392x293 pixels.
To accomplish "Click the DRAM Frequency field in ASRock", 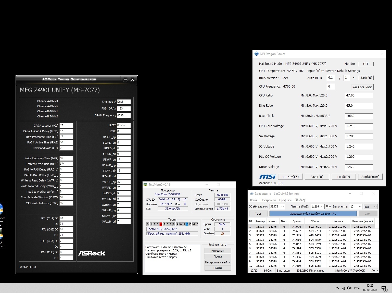I will [x=124, y=115].
